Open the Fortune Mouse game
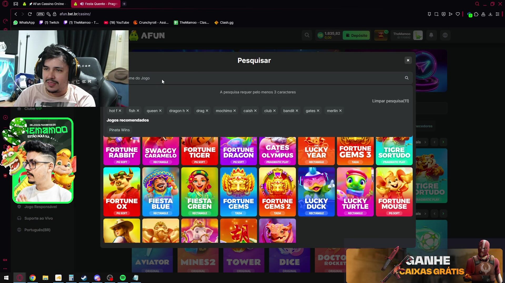The height and width of the screenshot is (283, 505). click(394, 192)
